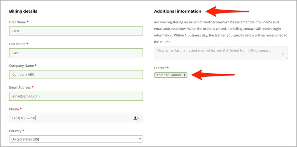Click the small icon inside learner notes textarea

[x=282, y=55]
